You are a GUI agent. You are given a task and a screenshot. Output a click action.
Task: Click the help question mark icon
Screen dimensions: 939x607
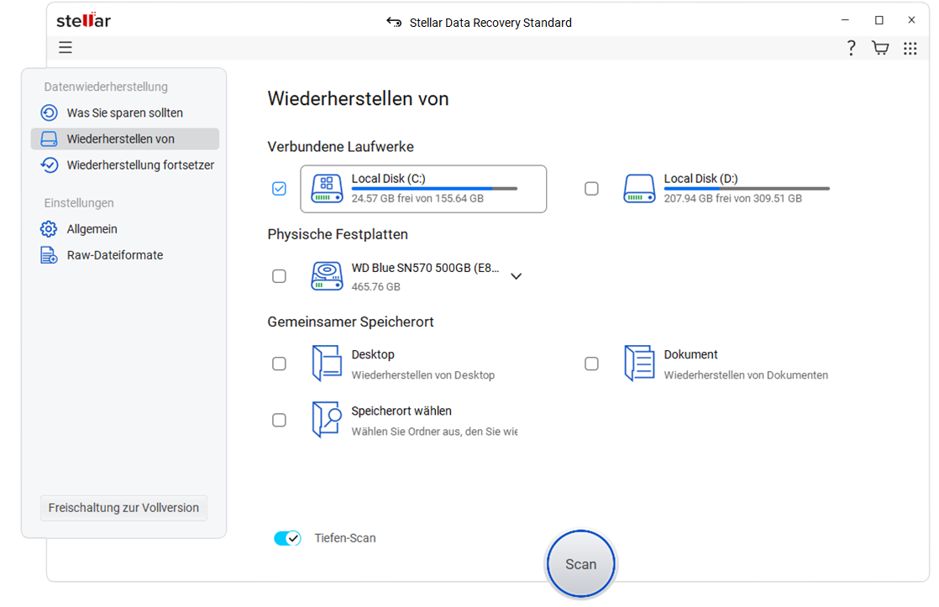851,48
